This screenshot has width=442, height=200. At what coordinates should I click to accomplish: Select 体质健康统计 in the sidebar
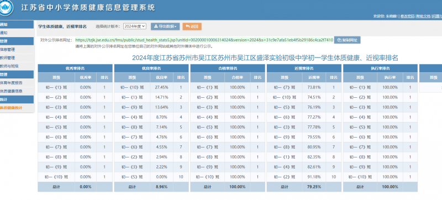tap(17, 108)
